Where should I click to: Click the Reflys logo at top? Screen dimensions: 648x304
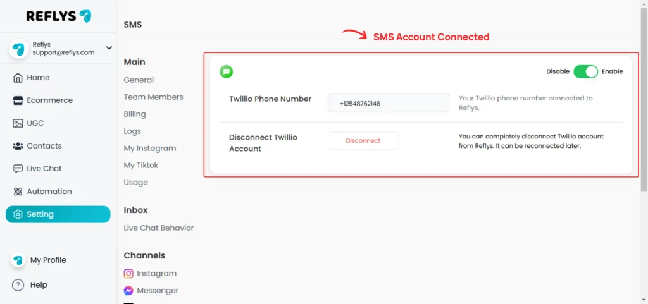point(59,16)
